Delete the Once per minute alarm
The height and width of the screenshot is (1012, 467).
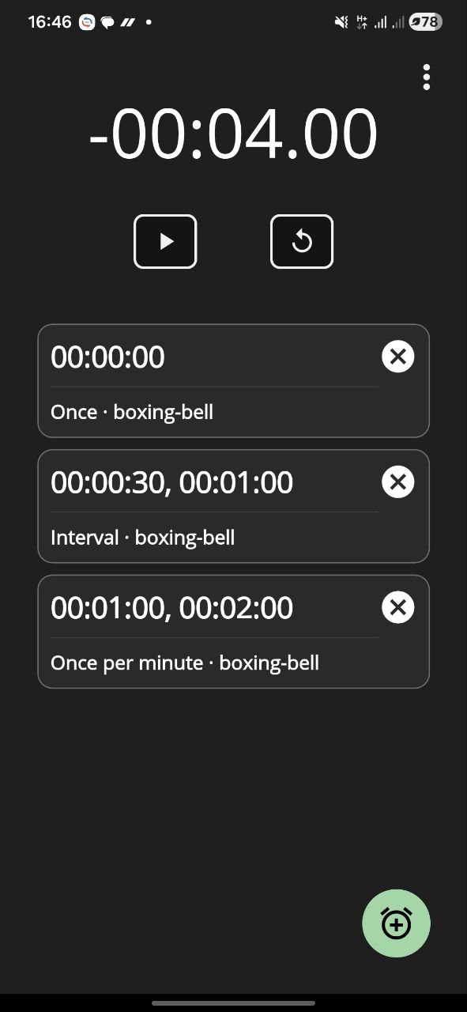click(x=397, y=607)
